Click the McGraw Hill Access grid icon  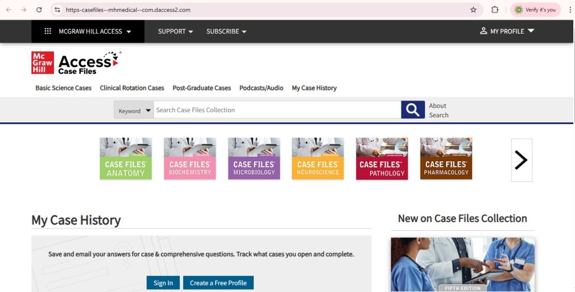[48, 31]
